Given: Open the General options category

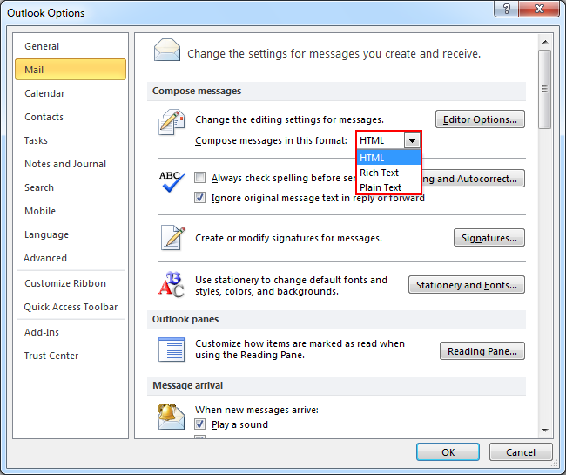Looking at the screenshot, I should coord(71,46).
